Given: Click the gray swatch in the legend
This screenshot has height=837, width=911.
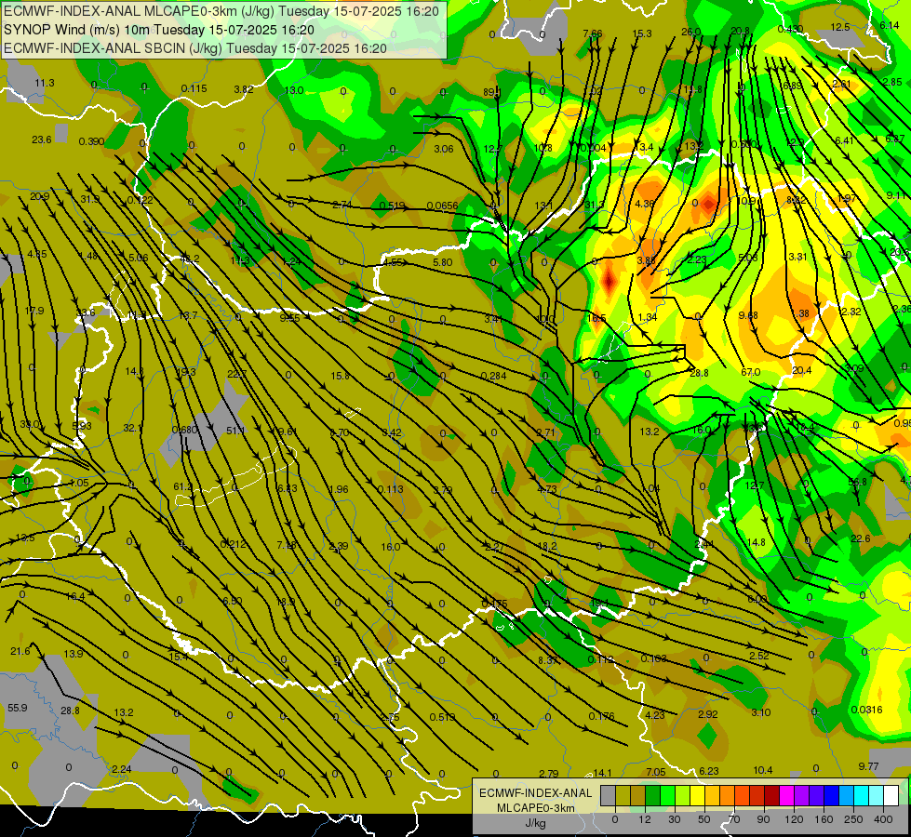Looking at the screenshot, I should [x=609, y=795].
